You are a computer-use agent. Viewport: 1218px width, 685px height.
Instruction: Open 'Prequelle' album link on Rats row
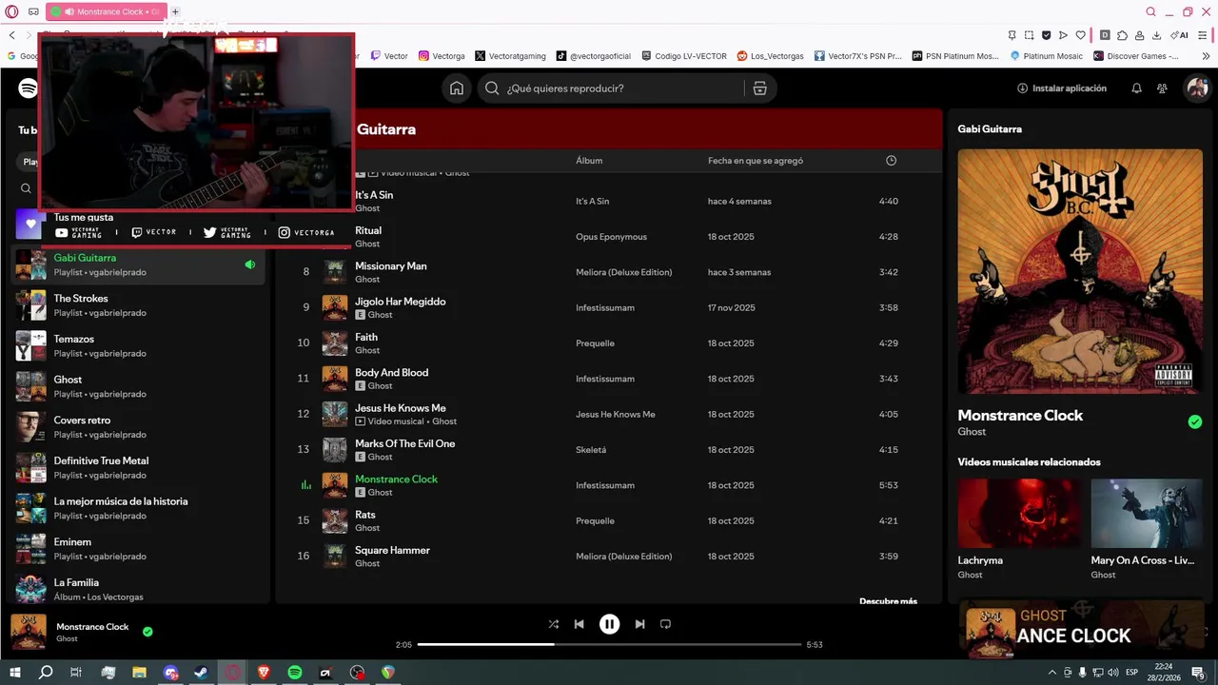tap(595, 521)
